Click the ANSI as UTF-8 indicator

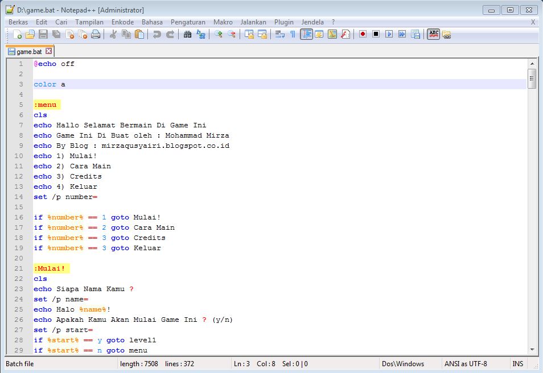pos(467,364)
